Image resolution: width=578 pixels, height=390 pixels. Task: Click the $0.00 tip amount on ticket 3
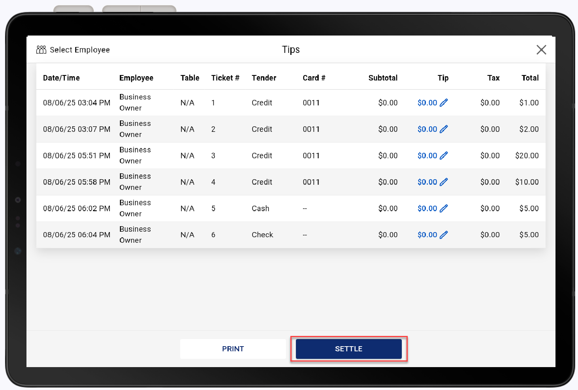[x=427, y=156]
